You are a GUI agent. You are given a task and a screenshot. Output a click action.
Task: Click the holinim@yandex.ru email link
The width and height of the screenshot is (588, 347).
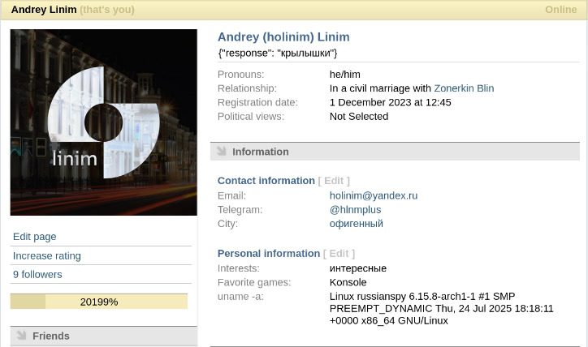tap(374, 195)
